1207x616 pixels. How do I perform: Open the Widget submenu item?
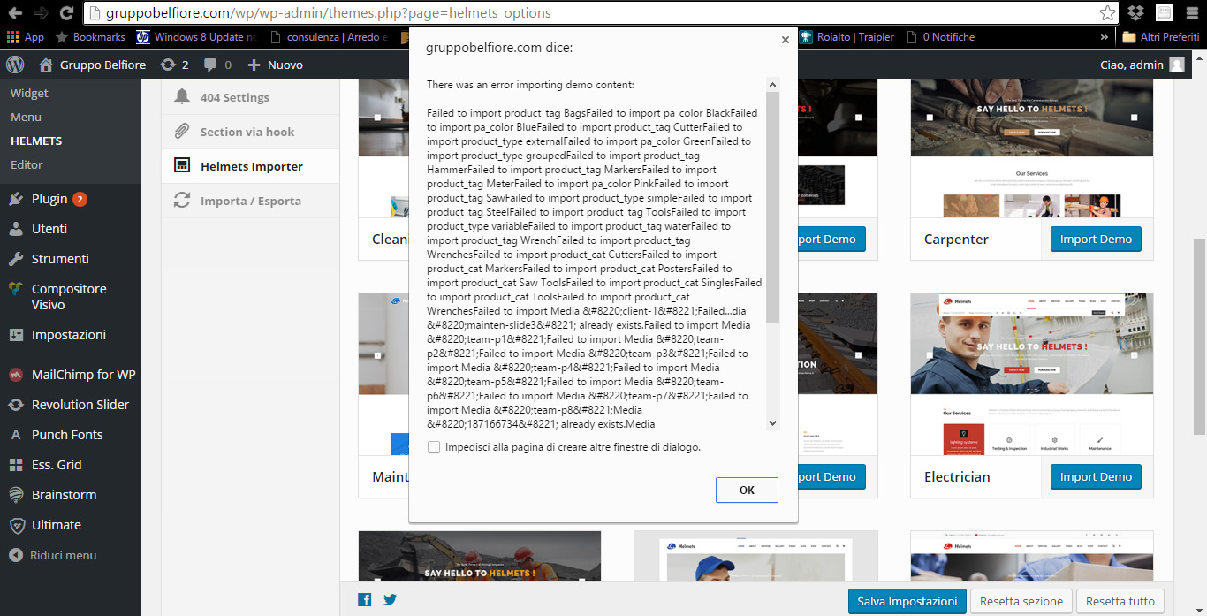tap(29, 93)
